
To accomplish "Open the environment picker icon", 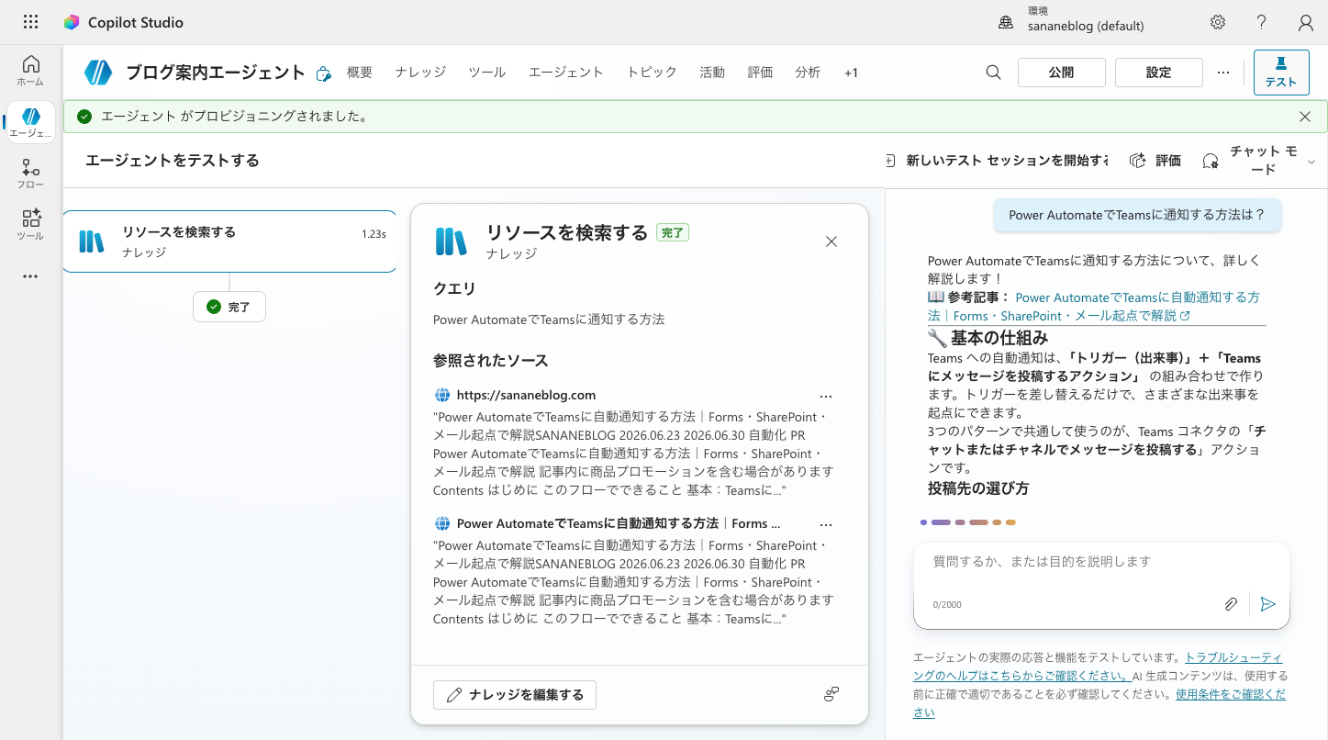I will pos(1006,22).
